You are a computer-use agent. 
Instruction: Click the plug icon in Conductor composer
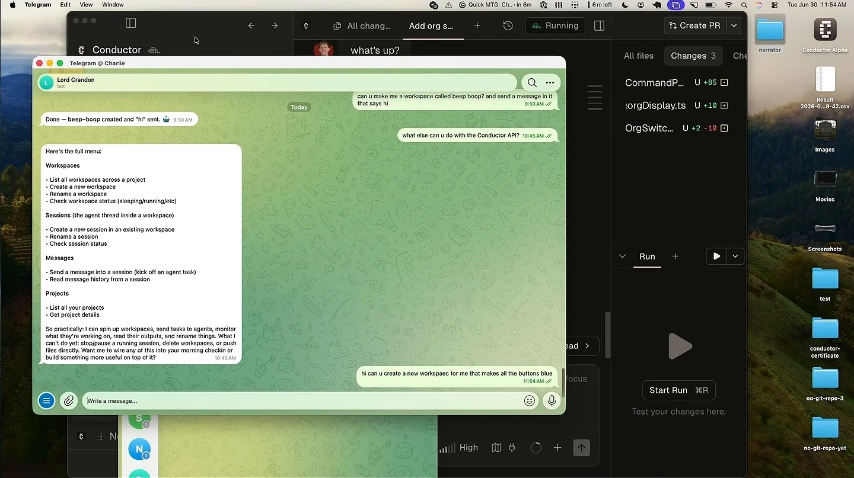pos(512,448)
